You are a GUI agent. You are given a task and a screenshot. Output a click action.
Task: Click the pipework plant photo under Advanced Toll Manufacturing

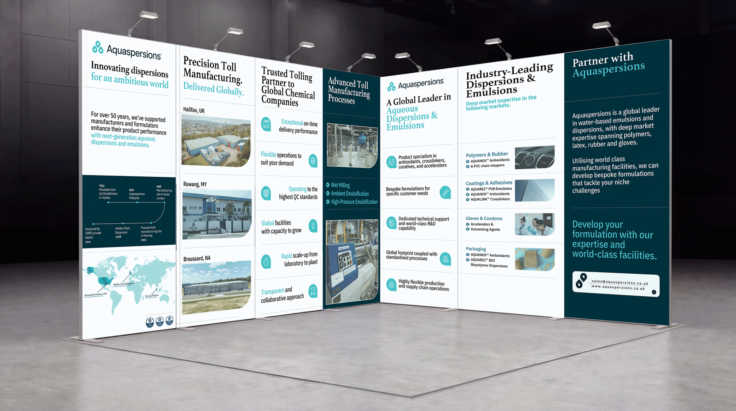pyautogui.click(x=352, y=146)
